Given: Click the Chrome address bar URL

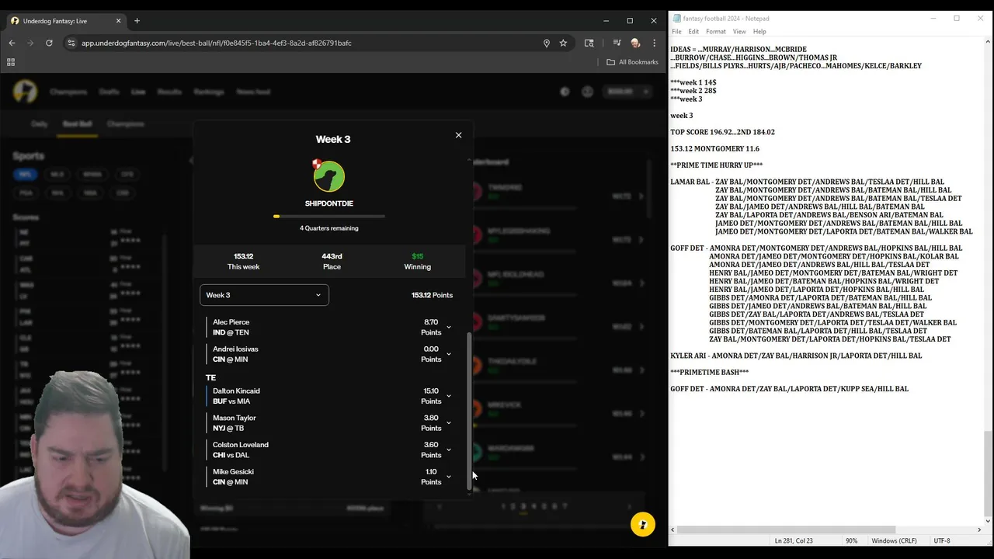Looking at the screenshot, I should pyautogui.click(x=217, y=43).
